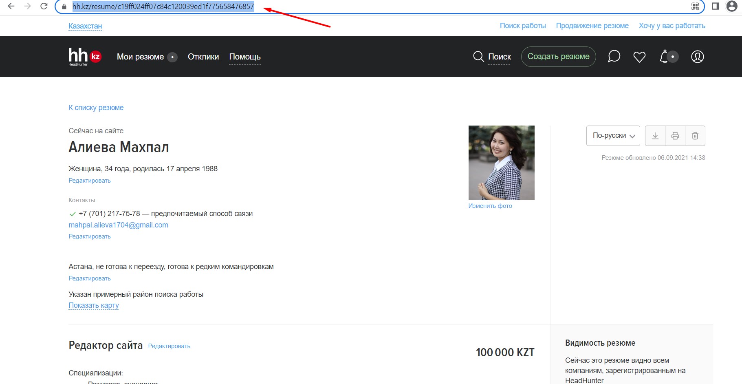
Task: Print the resume with printer icon
Action: tap(675, 136)
